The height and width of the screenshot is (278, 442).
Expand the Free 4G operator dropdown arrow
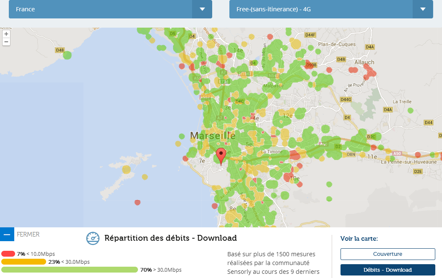point(423,9)
